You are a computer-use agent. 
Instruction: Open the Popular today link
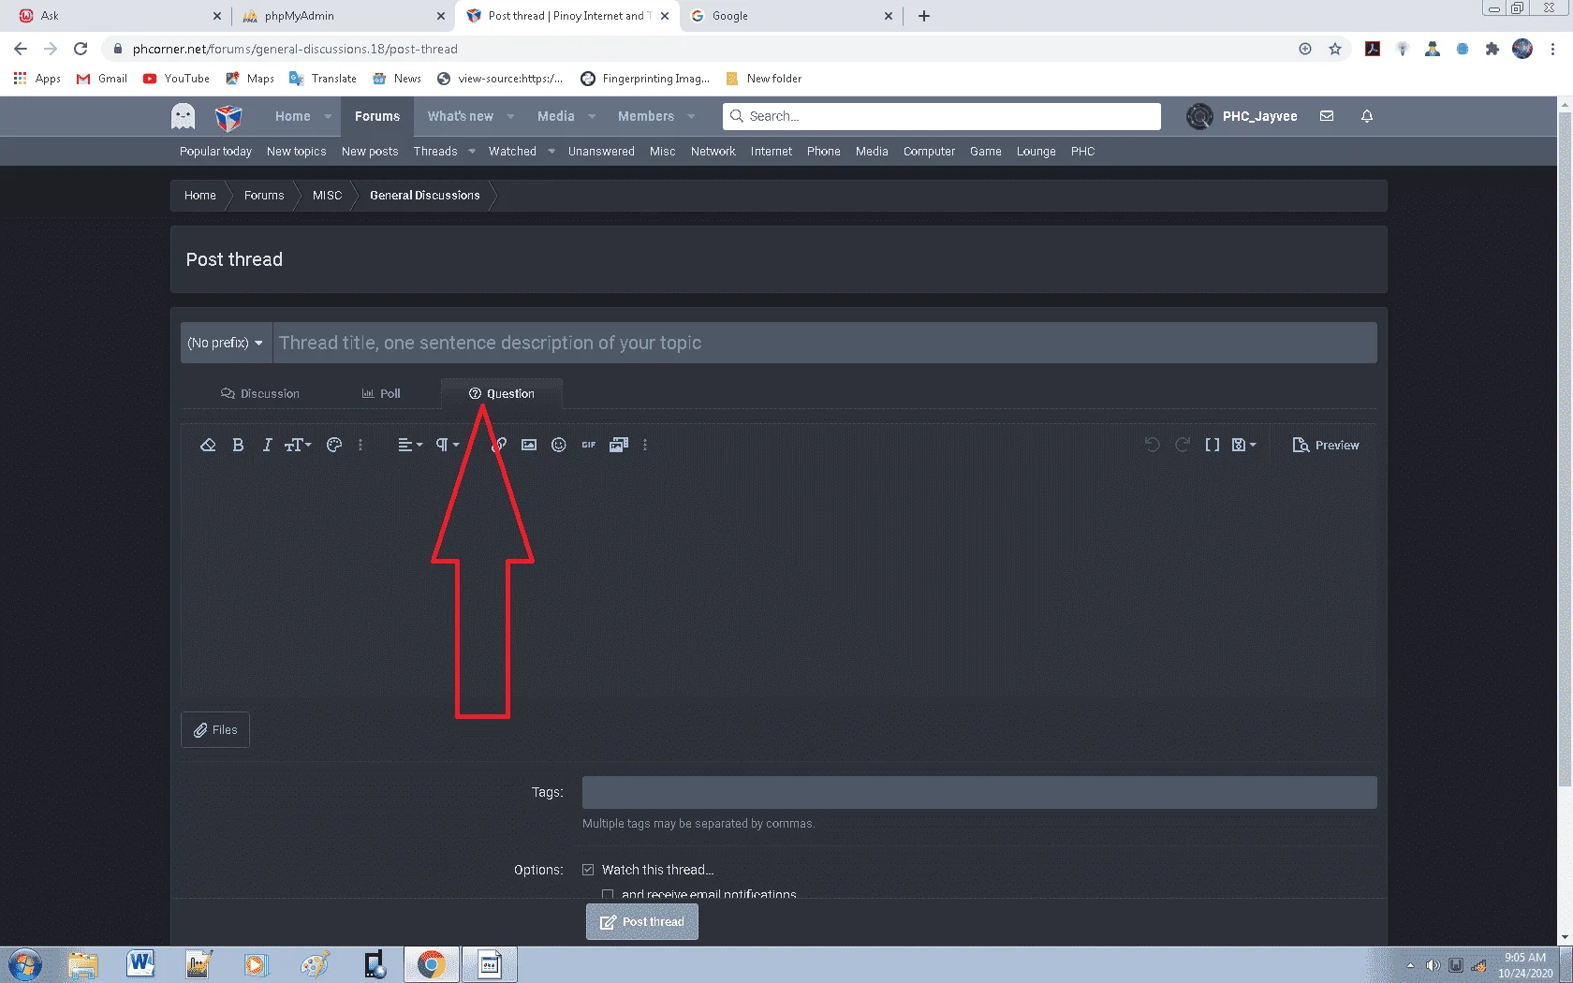point(215,151)
